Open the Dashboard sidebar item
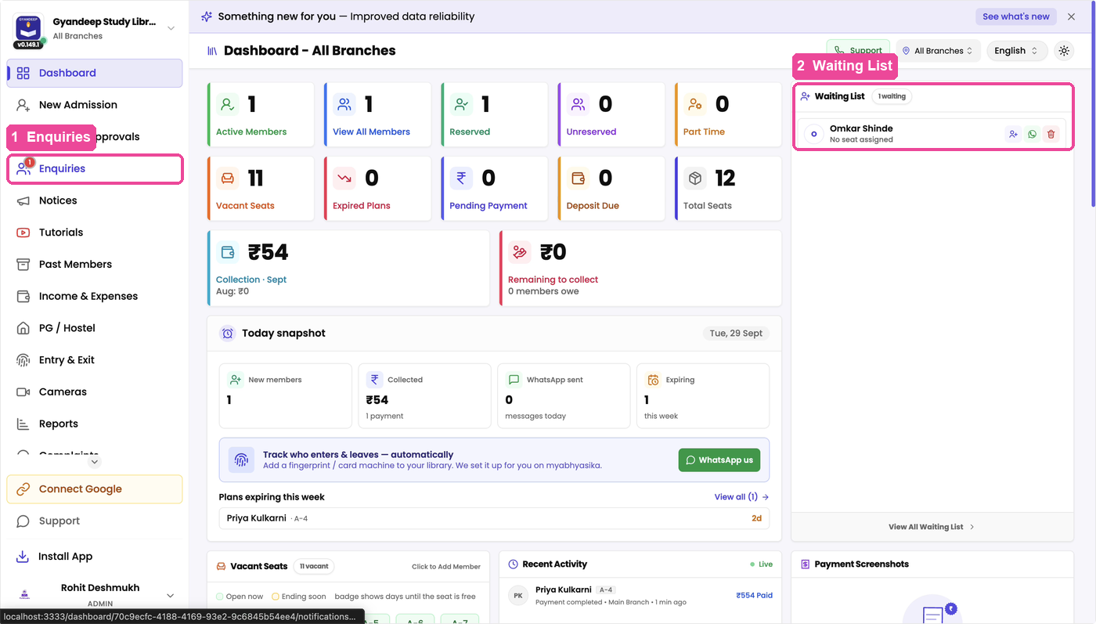Viewport: 1096px width, 624px height. pos(95,73)
